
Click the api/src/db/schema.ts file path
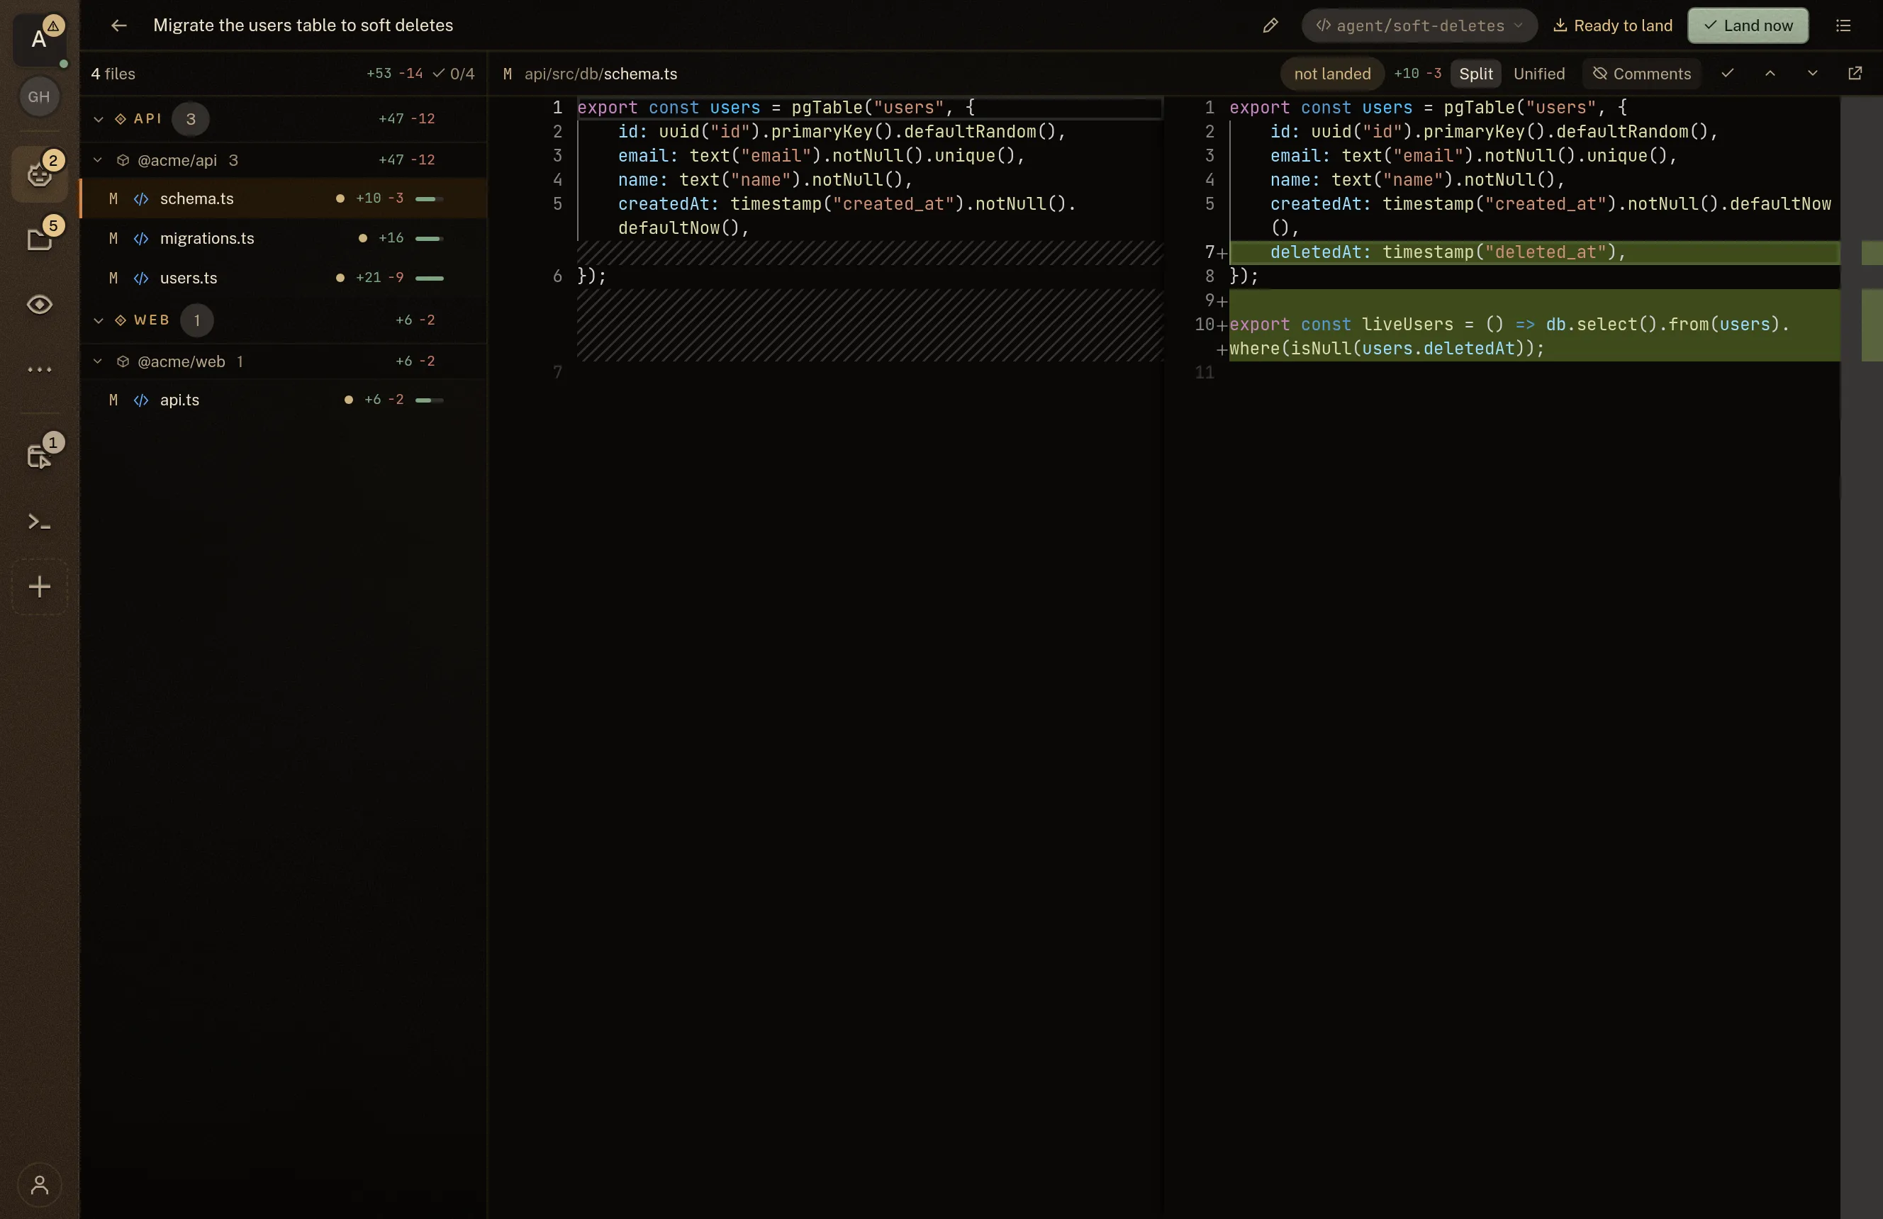click(x=600, y=74)
